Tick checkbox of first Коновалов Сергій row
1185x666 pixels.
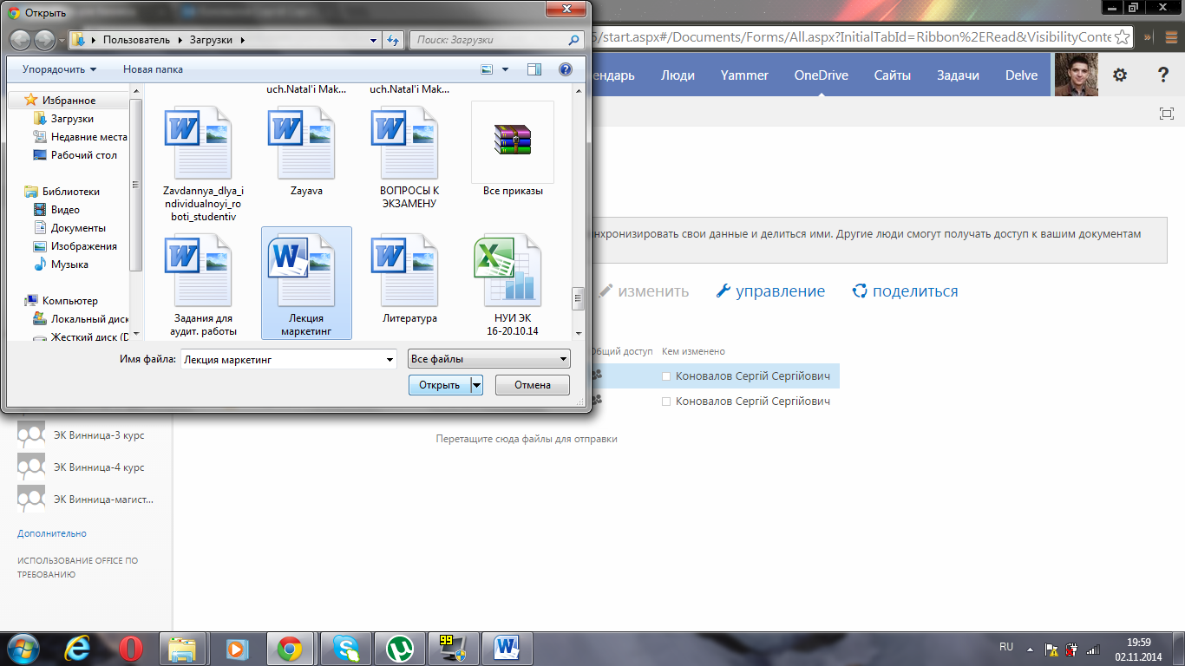point(666,376)
